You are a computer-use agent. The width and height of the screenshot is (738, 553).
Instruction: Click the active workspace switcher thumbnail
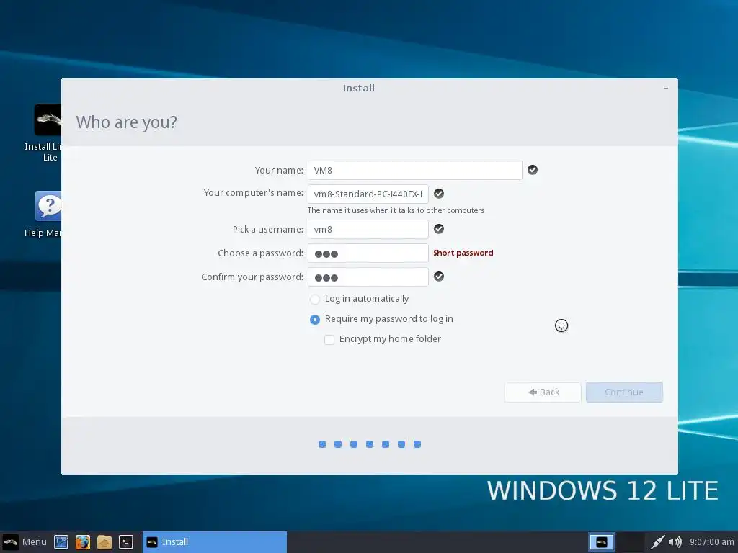pos(602,542)
